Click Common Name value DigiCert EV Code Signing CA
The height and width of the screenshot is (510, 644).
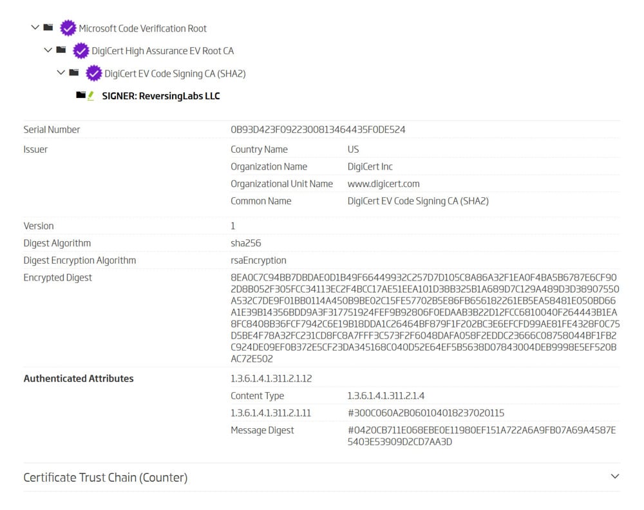tap(418, 201)
